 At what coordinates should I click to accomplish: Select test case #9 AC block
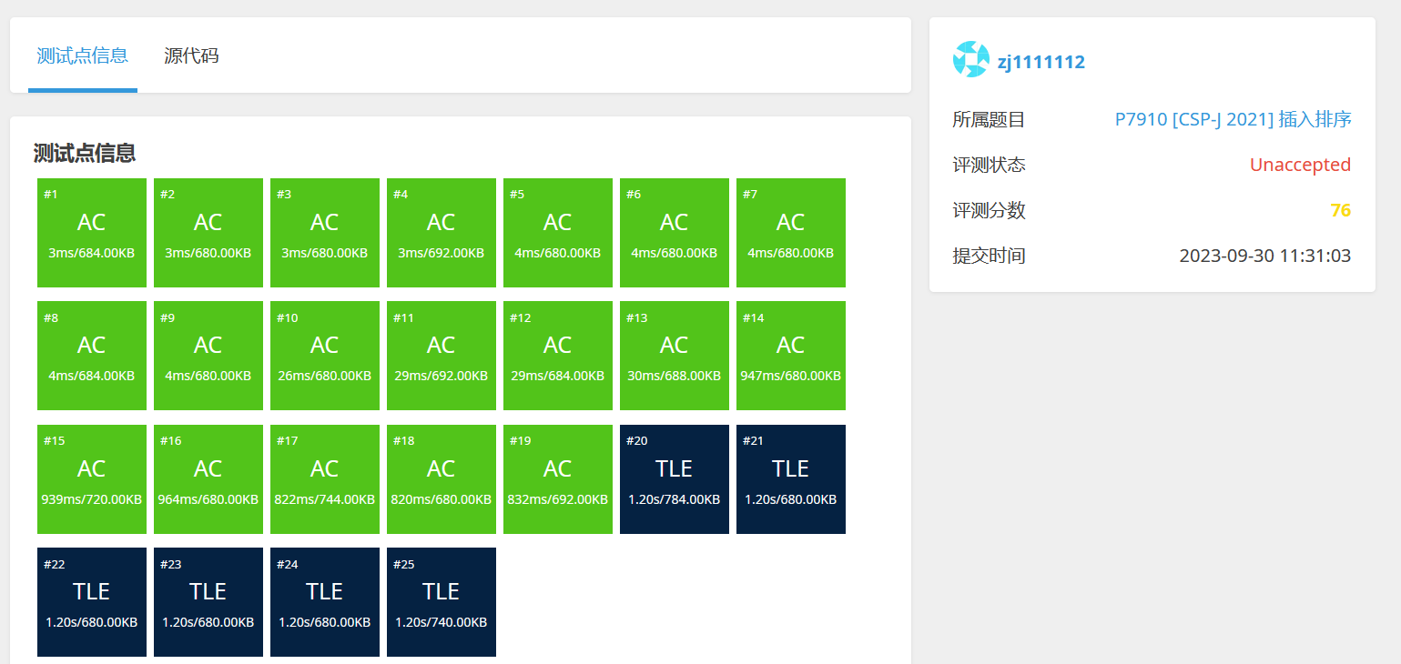point(208,356)
